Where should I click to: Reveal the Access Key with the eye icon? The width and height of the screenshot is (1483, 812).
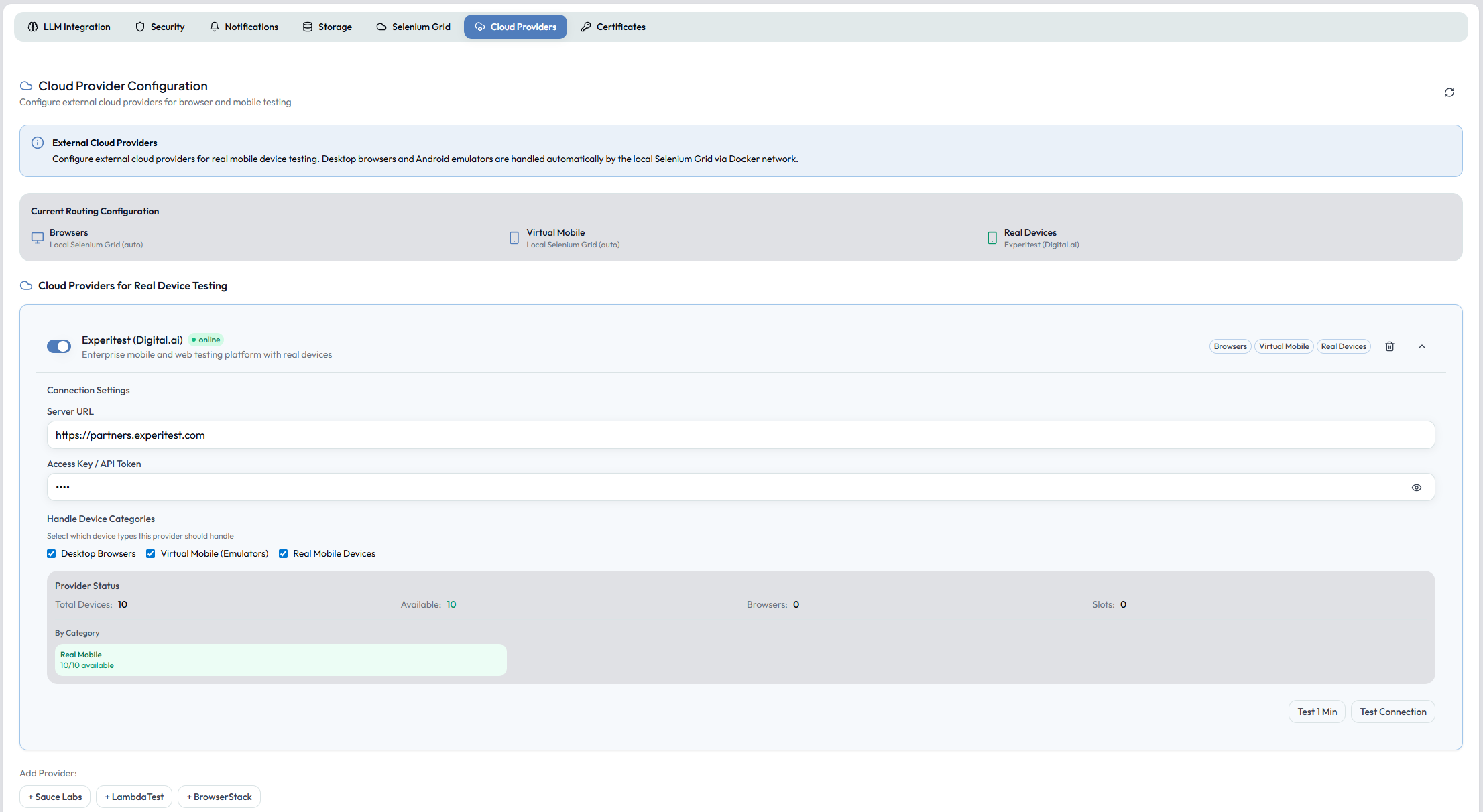(1417, 488)
